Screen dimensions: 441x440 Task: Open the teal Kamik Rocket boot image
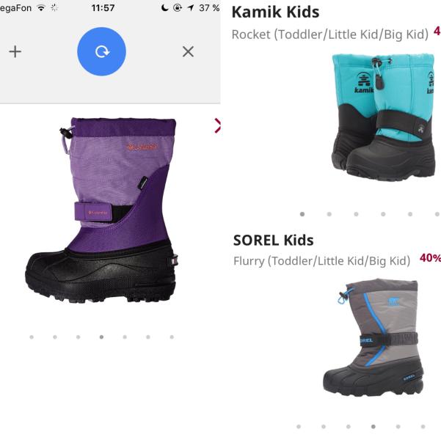(x=383, y=117)
